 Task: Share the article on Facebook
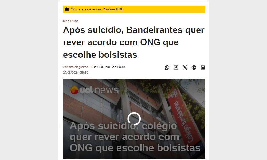[x=176, y=67]
